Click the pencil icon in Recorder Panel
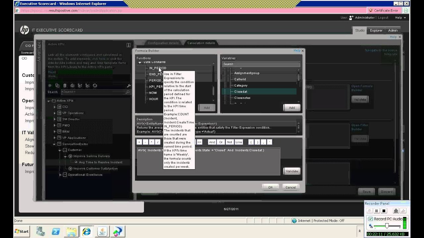 [x=403, y=211]
